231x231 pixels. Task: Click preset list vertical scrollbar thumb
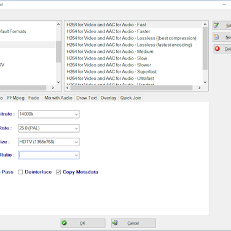coord(205,49)
